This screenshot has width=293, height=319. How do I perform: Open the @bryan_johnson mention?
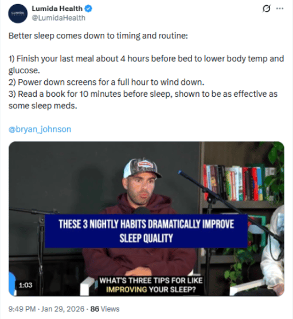40,129
